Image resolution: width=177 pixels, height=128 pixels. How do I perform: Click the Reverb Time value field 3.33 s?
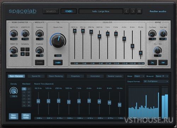58,56
